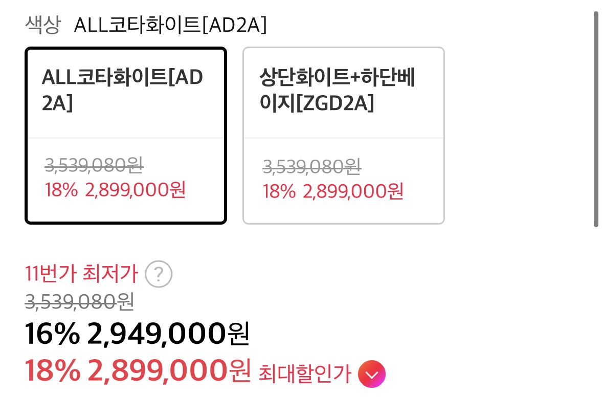Click the large red 18% 2,899,000원 price

click(138, 371)
